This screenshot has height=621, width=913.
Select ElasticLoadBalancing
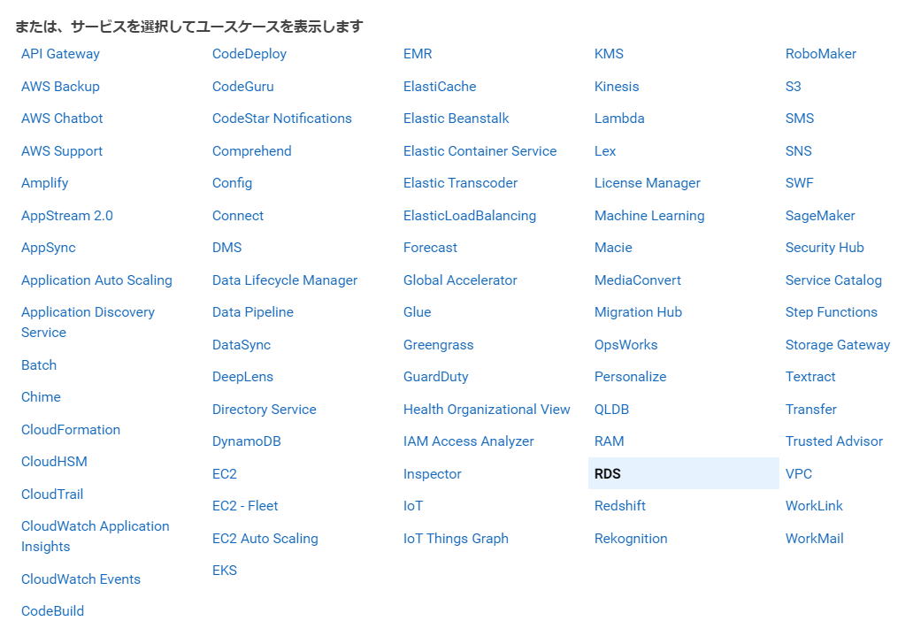[x=469, y=216]
